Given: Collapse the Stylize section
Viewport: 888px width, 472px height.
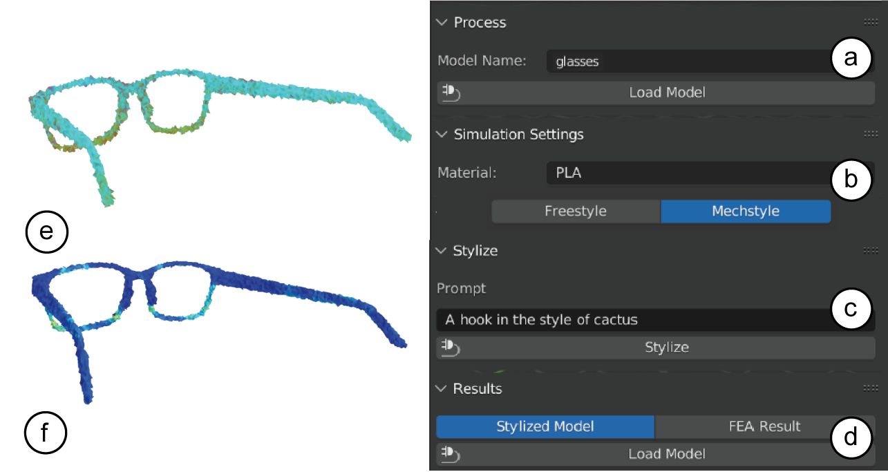Looking at the screenshot, I should click(x=442, y=251).
